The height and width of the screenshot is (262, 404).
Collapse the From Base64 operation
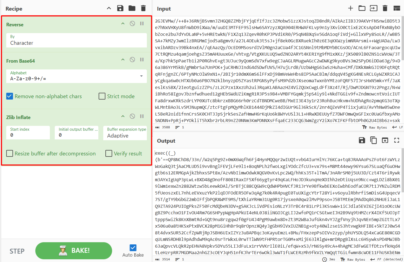tap(123, 60)
